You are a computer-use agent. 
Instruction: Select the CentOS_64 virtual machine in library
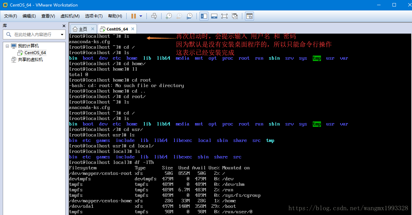point(35,53)
